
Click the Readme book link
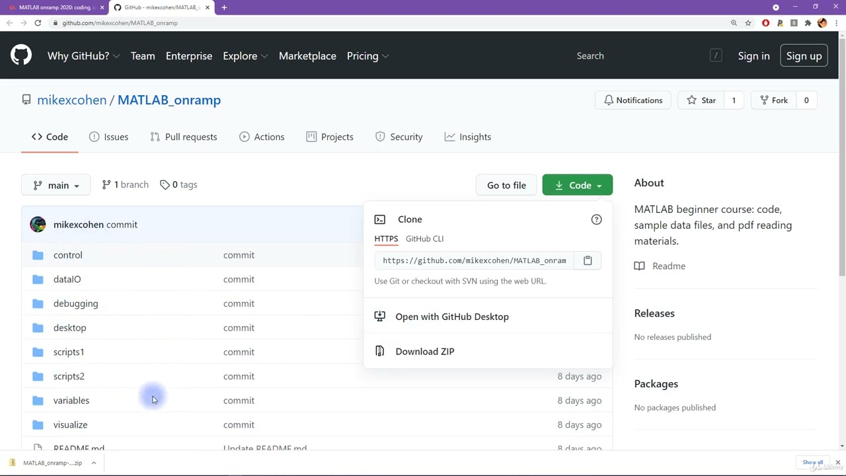coord(660,266)
